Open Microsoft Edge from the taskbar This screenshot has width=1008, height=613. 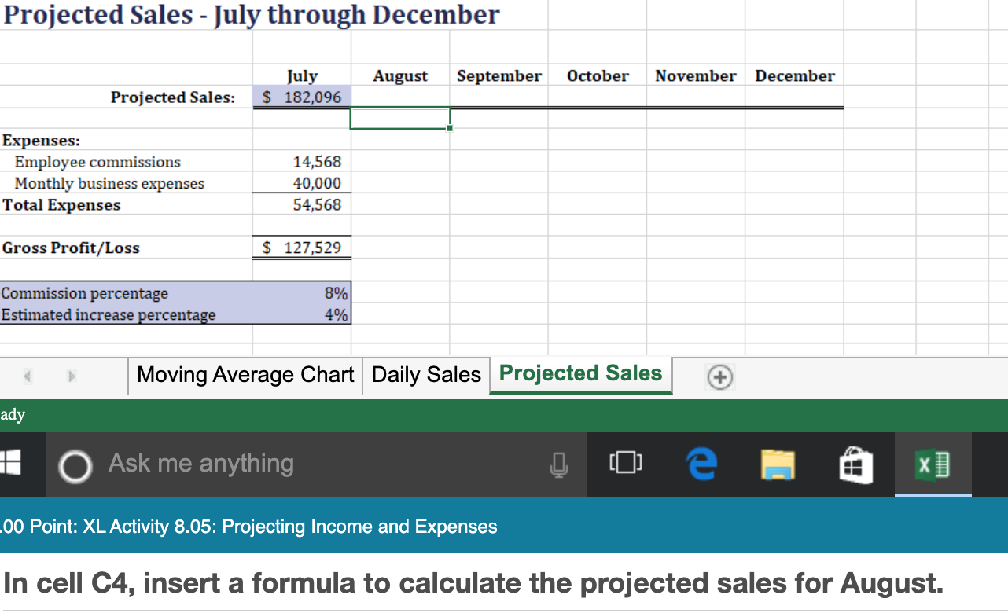coord(700,464)
